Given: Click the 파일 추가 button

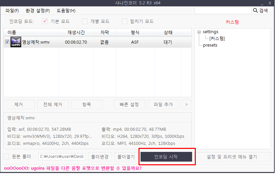Looking at the screenshot, I should 163,104.
